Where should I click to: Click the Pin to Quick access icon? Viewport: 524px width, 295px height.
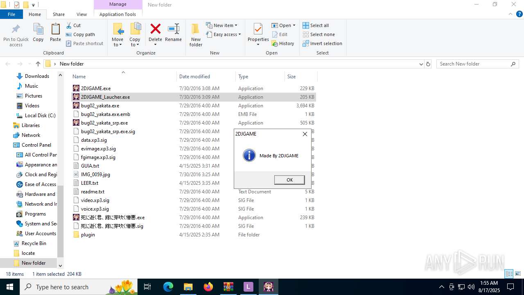16,29
